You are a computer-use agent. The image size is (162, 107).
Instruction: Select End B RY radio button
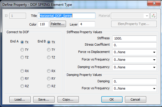pyautogui.click(x=49, y=79)
